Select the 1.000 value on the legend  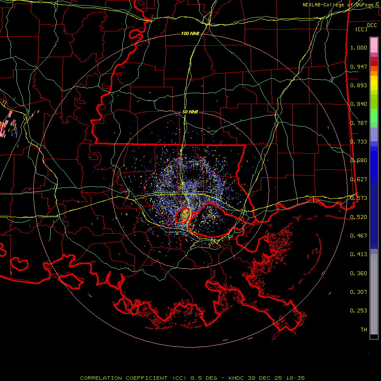point(359,47)
